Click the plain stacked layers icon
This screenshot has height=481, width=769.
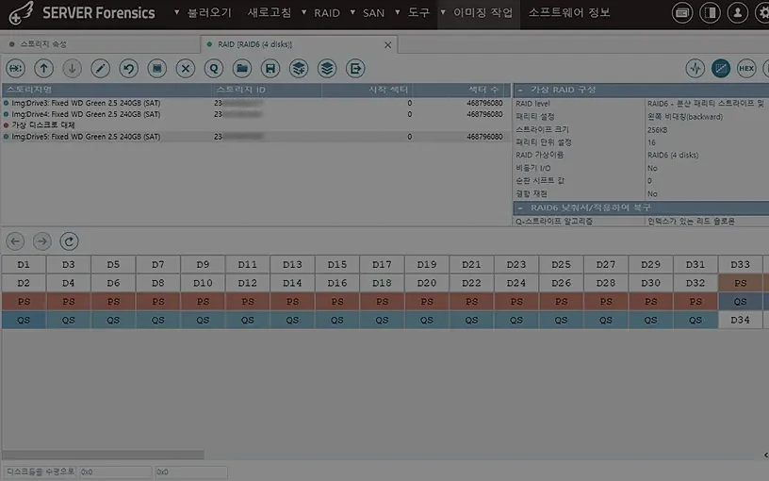(327, 68)
